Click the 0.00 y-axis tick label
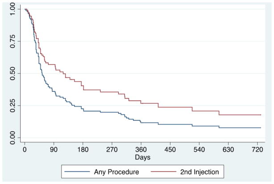 pos(12,137)
